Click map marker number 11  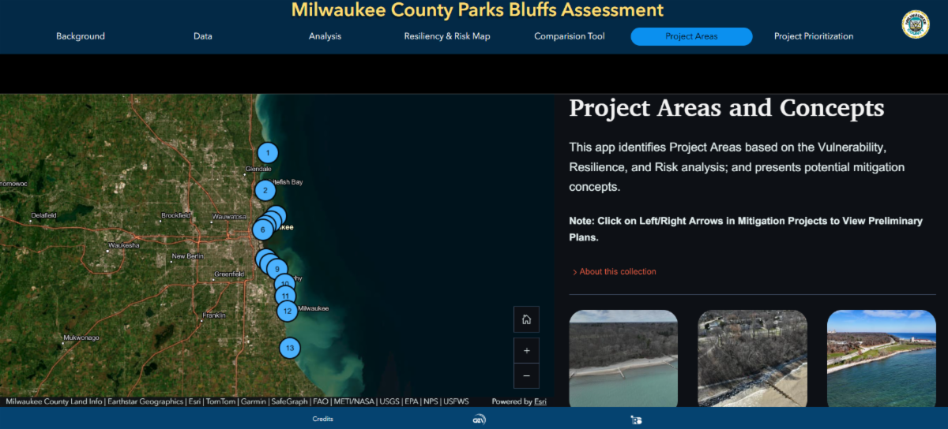point(285,297)
